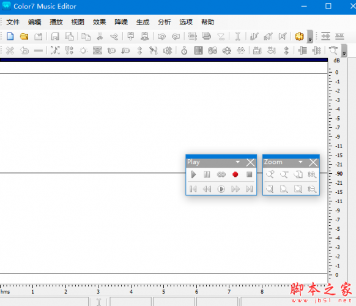
Task: Open the 编辑 menu
Action: click(34, 22)
